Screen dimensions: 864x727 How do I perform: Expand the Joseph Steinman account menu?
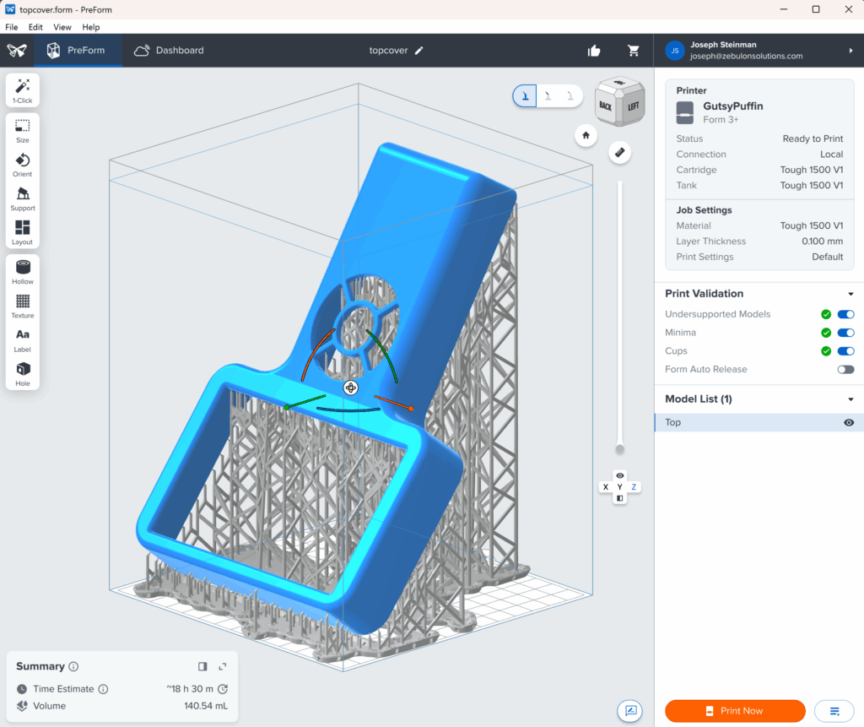tap(850, 51)
